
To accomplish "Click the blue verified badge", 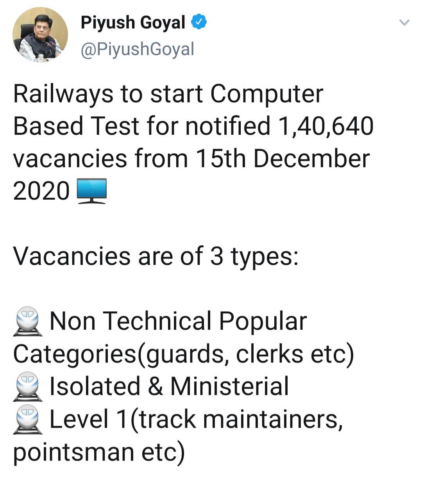I will [x=198, y=22].
